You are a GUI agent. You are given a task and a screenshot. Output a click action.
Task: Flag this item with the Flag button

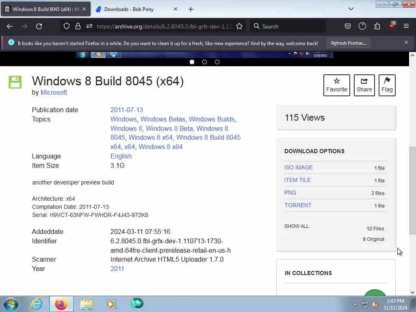(x=387, y=85)
